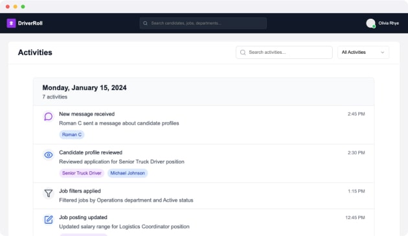Click the Job filters applied title

tap(80, 191)
